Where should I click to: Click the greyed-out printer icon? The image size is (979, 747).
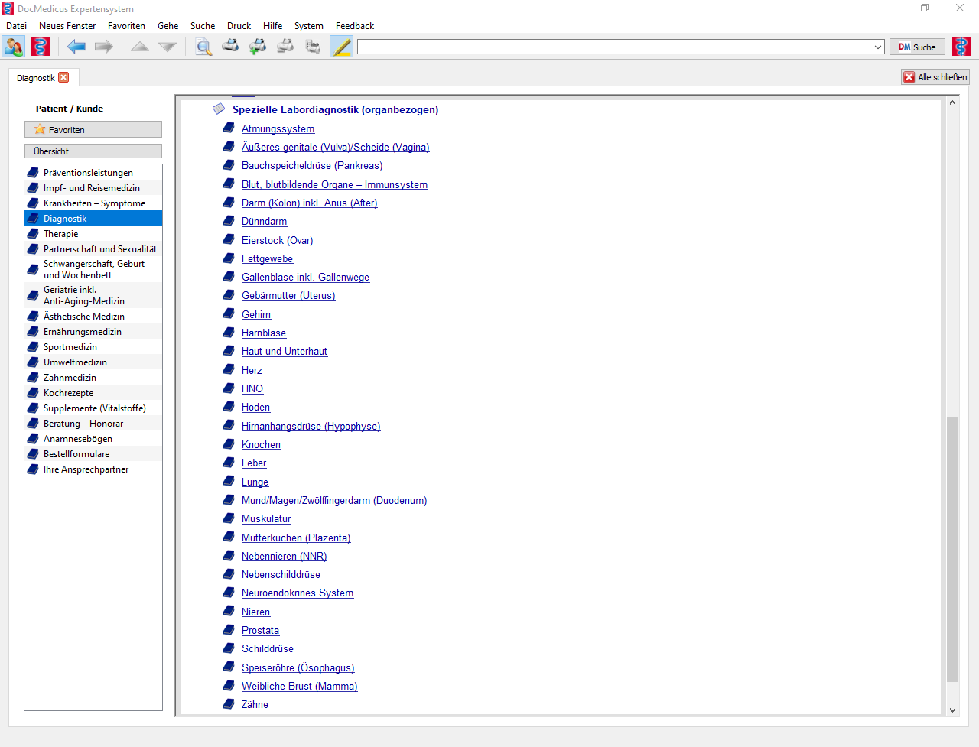[285, 47]
